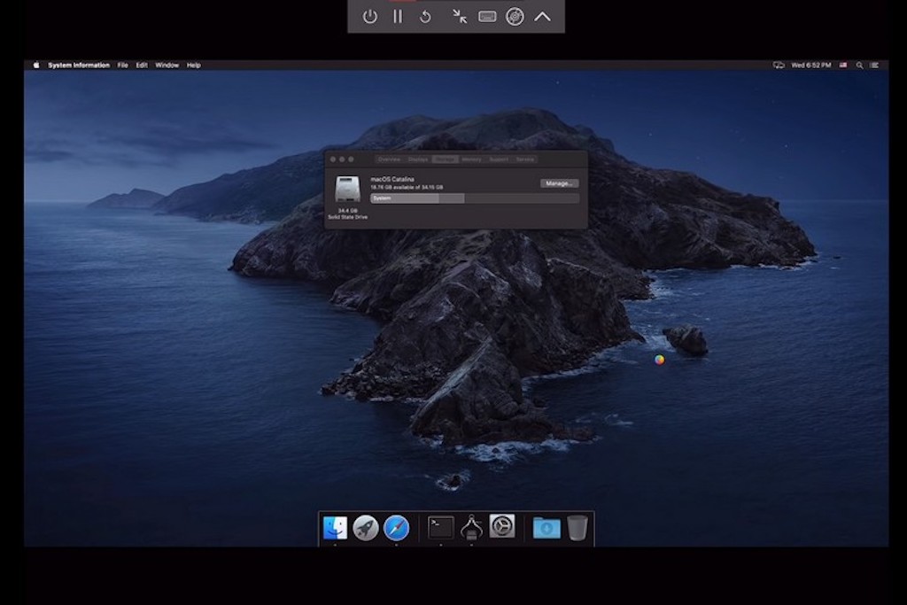Open the Trash in the Dock
907x605 pixels.
point(577,528)
